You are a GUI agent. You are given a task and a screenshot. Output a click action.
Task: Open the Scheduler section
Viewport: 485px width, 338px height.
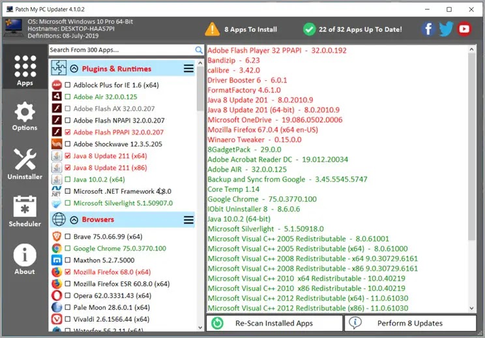(x=25, y=211)
